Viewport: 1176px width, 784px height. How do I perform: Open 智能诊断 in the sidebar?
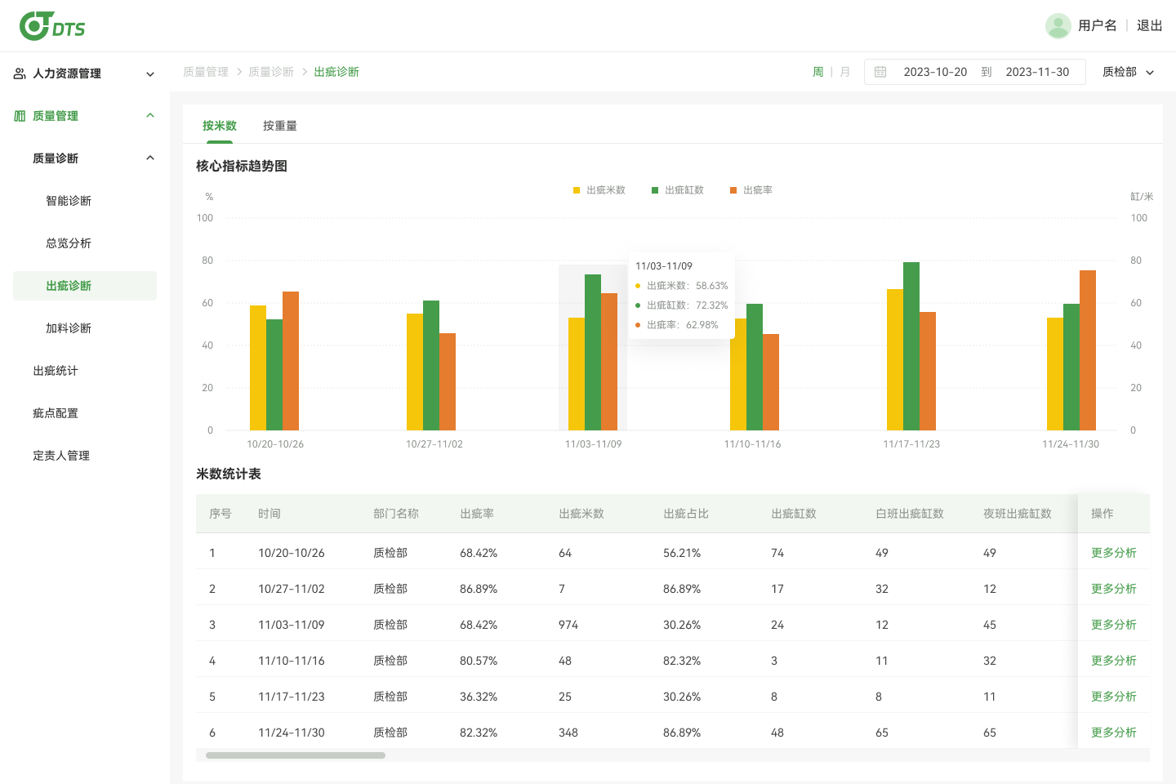pyautogui.click(x=69, y=201)
